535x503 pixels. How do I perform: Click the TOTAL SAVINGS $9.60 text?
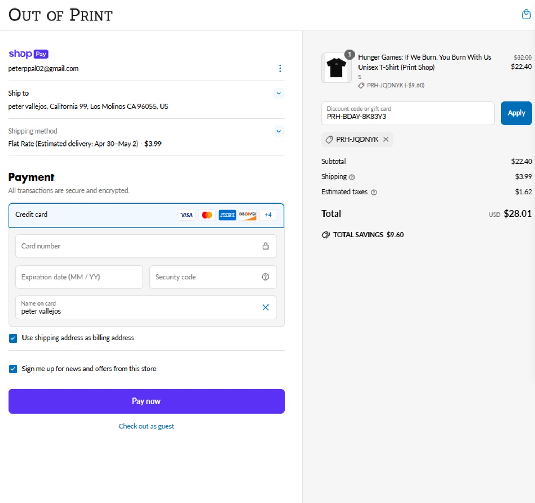(x=368, y=235)
